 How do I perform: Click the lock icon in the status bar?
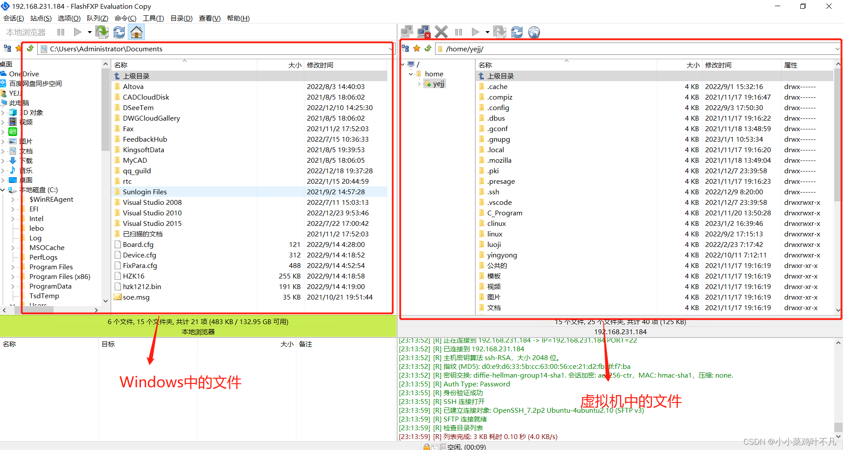click(x=426, y=446)
